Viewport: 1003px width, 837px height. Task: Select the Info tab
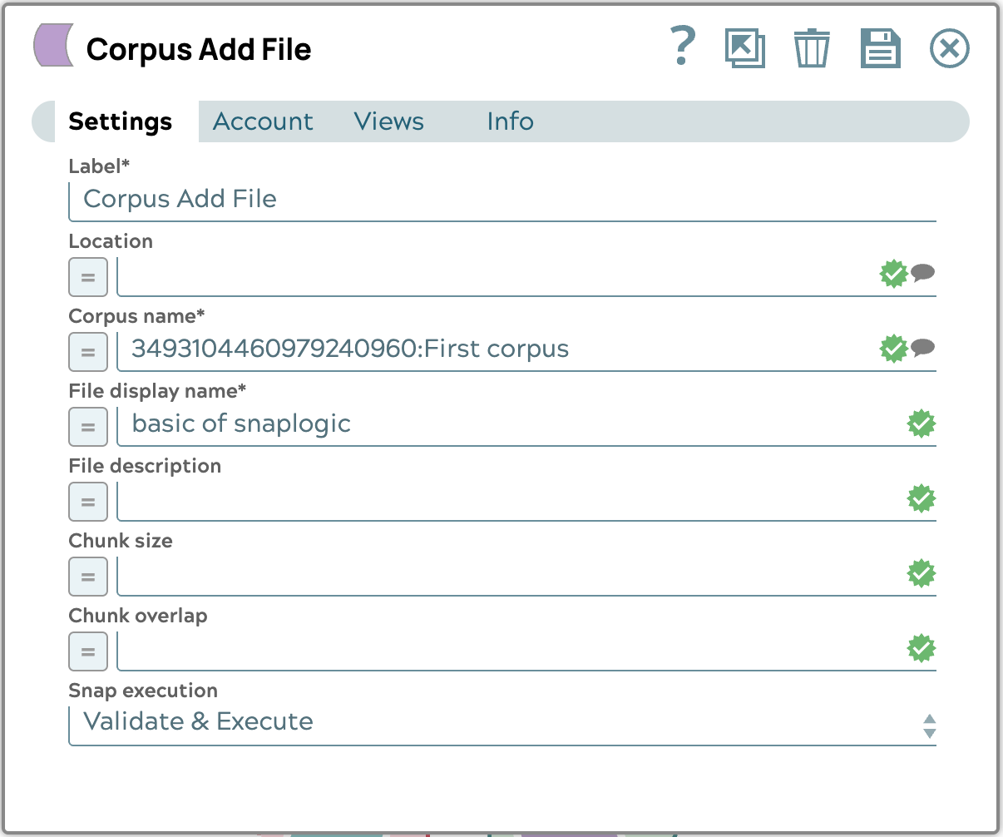[510, 121]
